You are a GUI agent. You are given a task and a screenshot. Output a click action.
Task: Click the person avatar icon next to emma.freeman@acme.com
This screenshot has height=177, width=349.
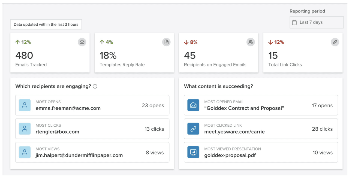(x=25, y=105)
